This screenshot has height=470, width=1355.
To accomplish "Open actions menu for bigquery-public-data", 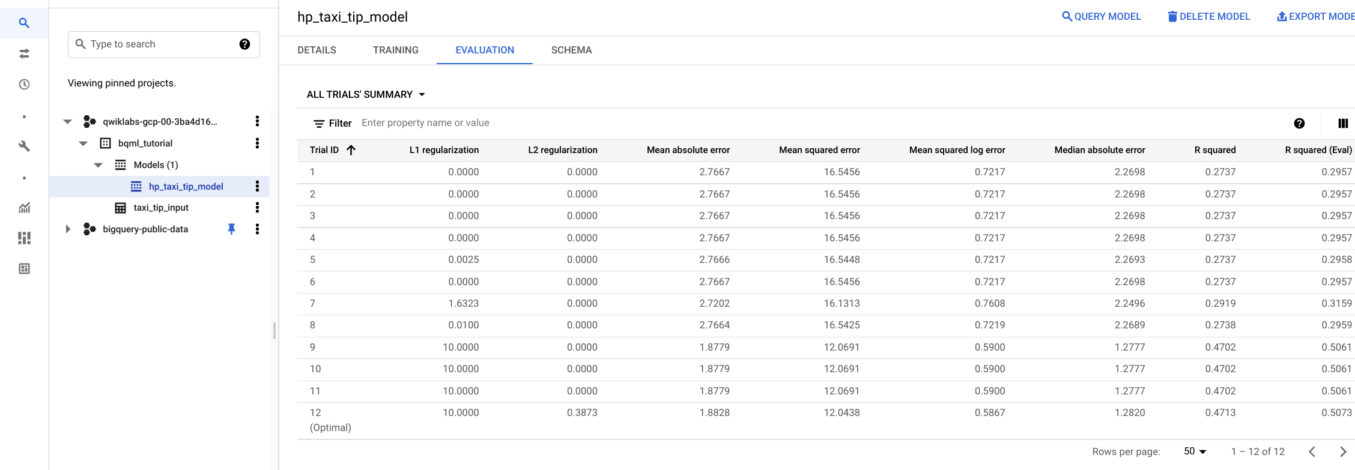I will pos(257,229).
